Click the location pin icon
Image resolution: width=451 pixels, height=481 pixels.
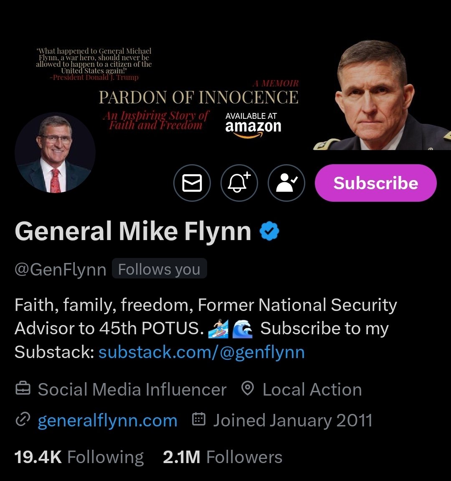coord(248,389)
